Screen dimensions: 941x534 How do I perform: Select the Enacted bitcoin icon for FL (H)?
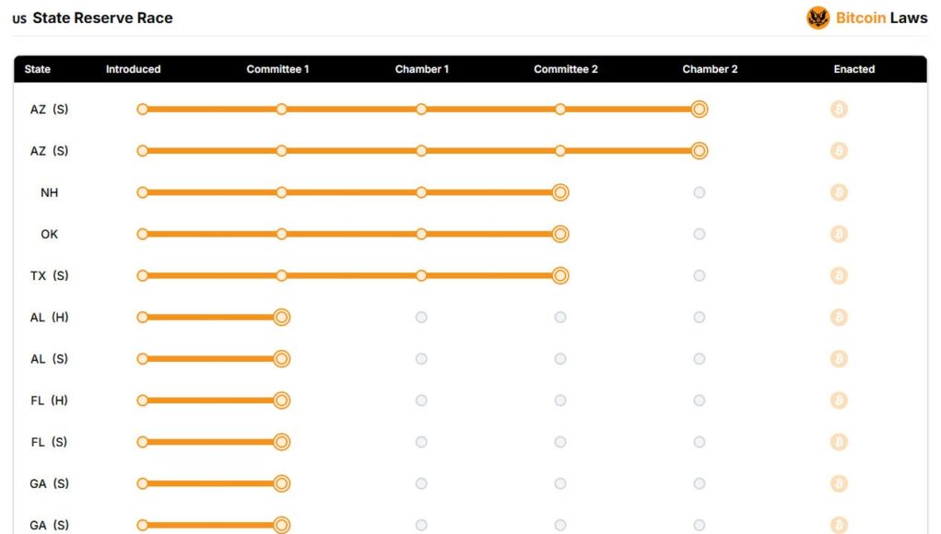click(x=839, y=400)
